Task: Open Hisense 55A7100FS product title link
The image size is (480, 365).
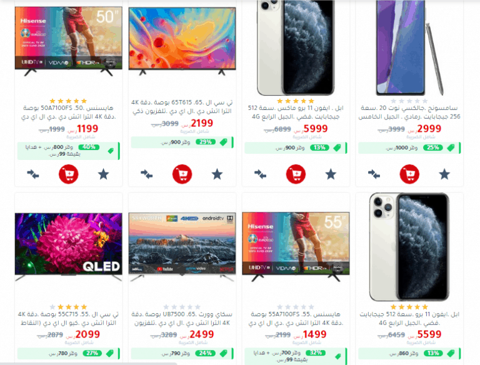Action: tap(296, 319)
